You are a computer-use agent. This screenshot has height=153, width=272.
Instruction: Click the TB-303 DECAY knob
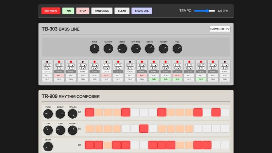tap(150, 49)
